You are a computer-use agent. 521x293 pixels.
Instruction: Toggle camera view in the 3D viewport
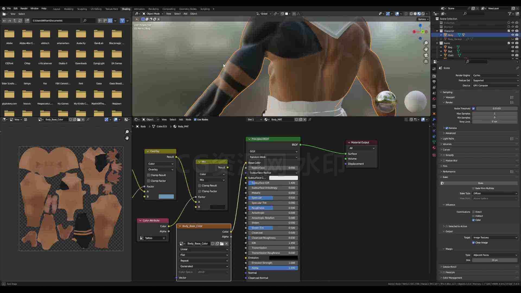(x=426, y=55)
